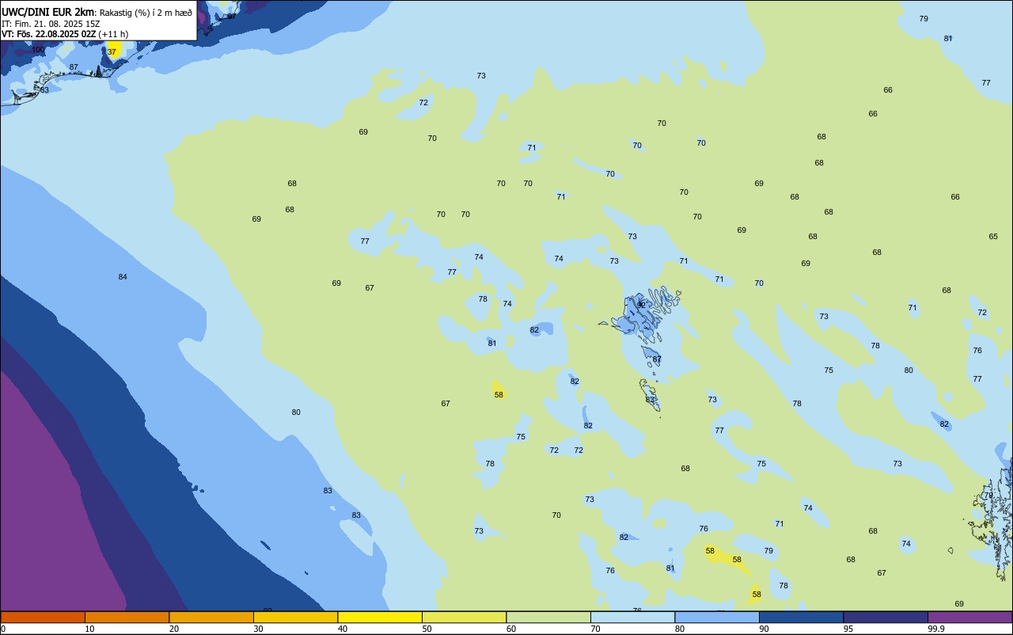Pick the amber 20–30 legend swatch
The height and width of the screenshot is (635, 1013).
[x=211, y=617]
